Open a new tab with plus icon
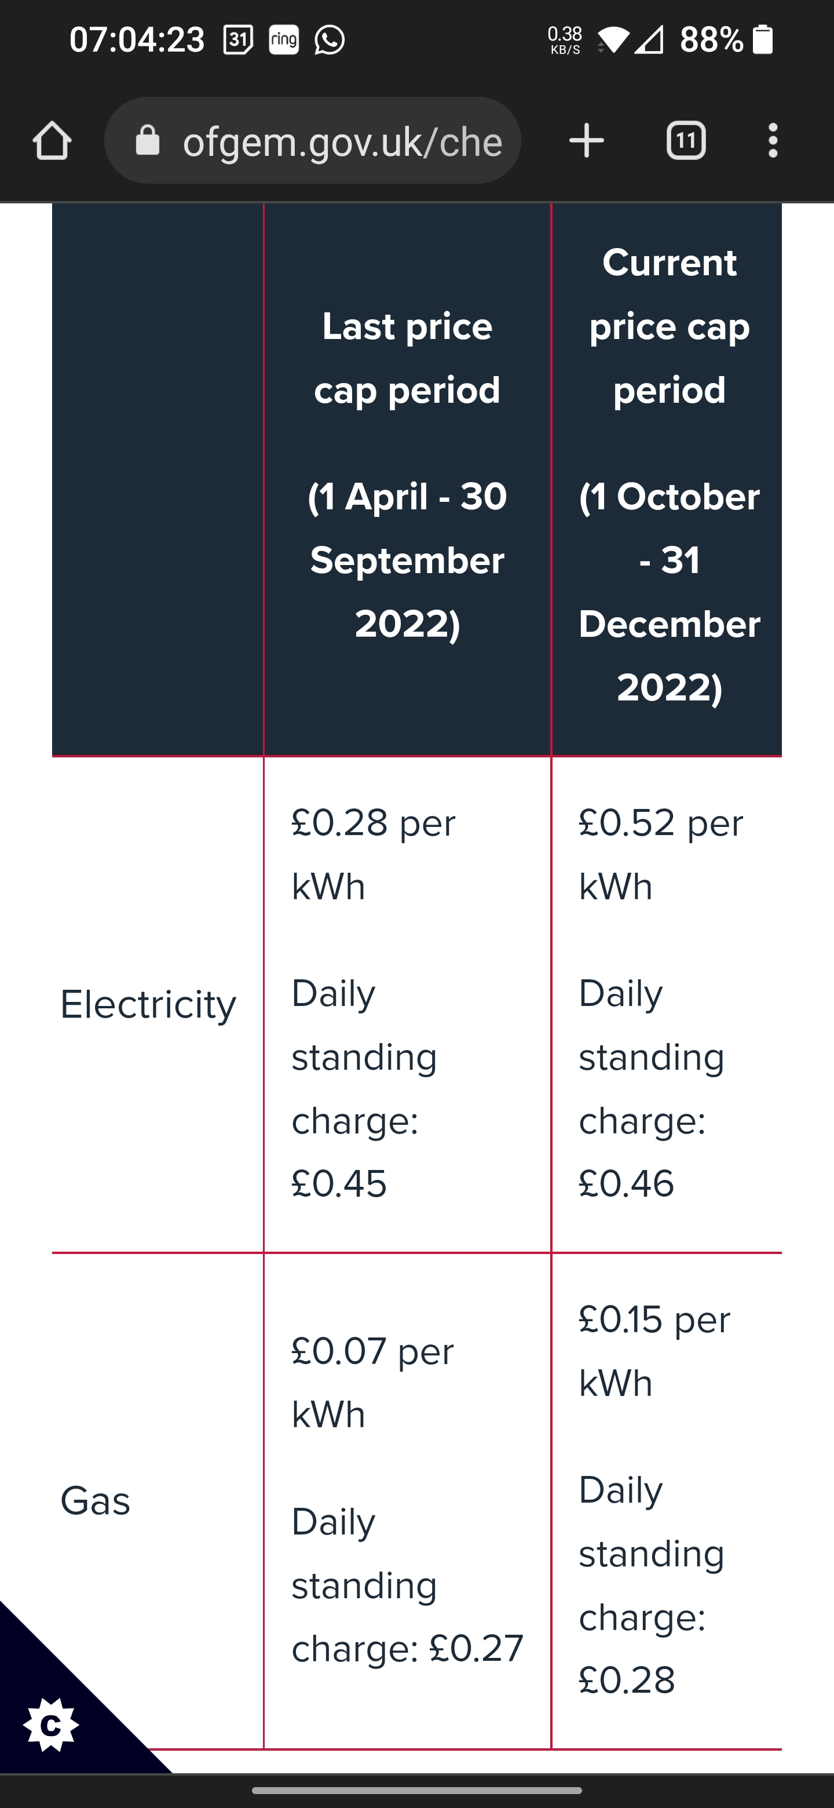This screenshot has height=1808, width=834. (586, 141)
